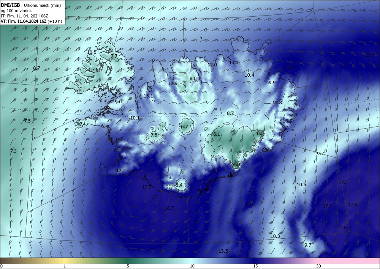
Task: Click the 7.8 value on Langjökull glacier
Action: pos(154,135)
